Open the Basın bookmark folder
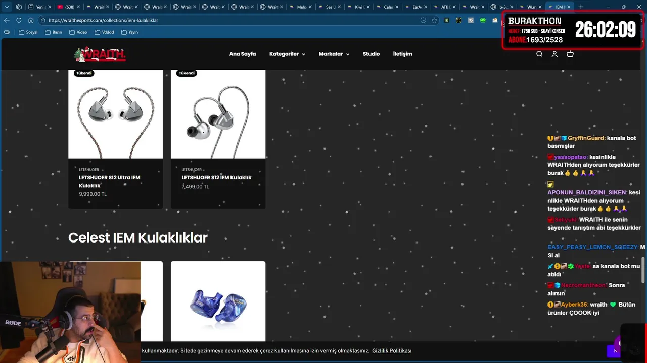Image resolution: width=647 pixels, height=363 pixels. tap(54, 32)
